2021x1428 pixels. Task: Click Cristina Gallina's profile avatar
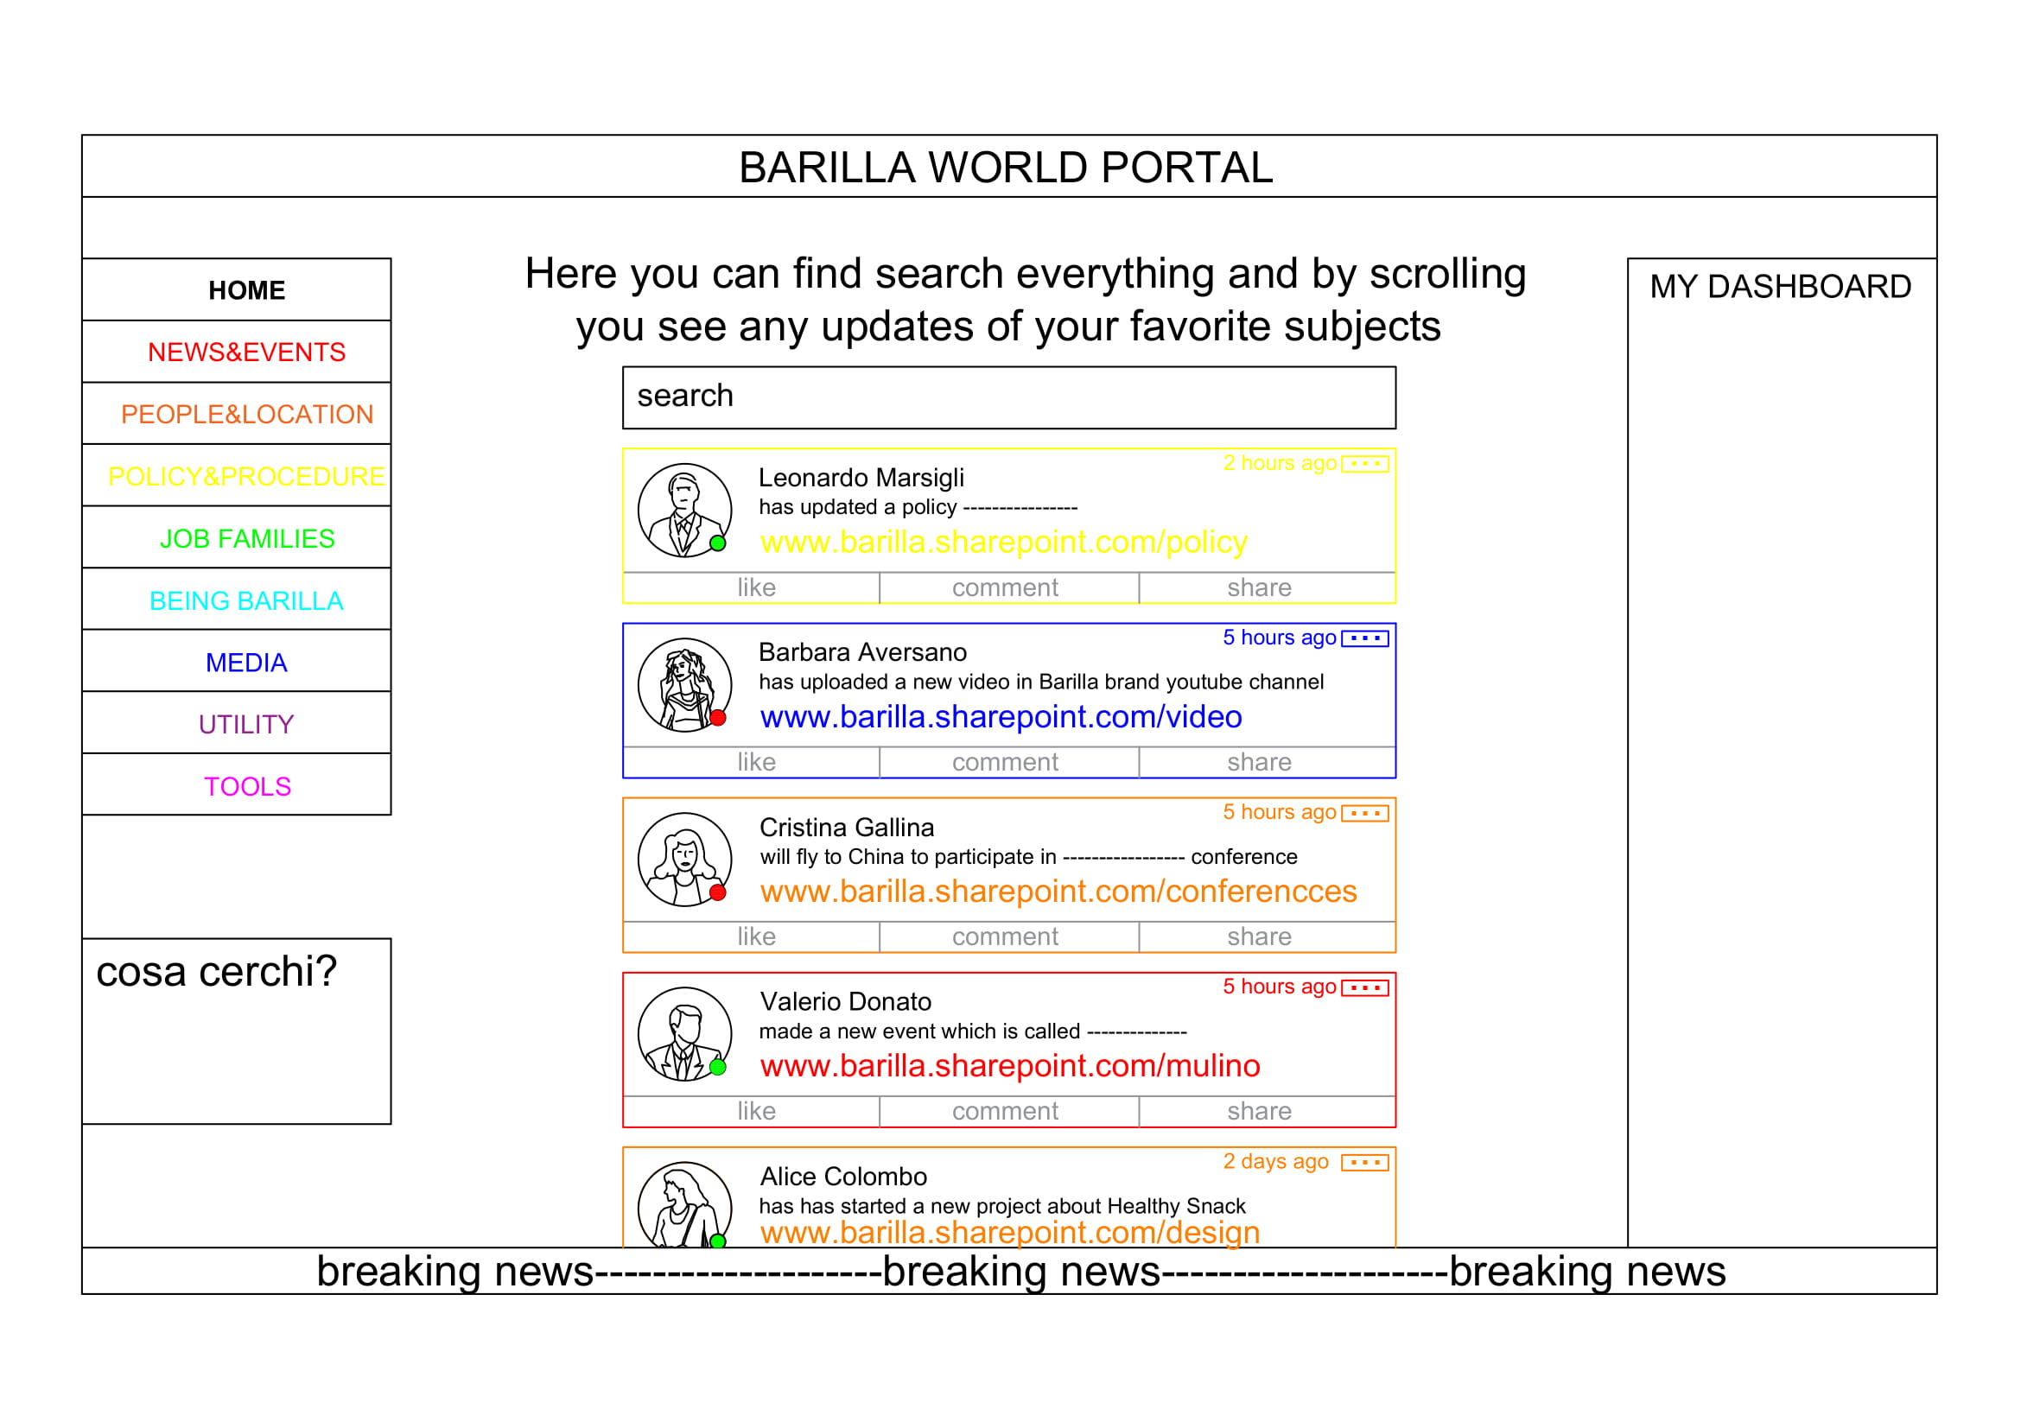click(x=684, y=860)
